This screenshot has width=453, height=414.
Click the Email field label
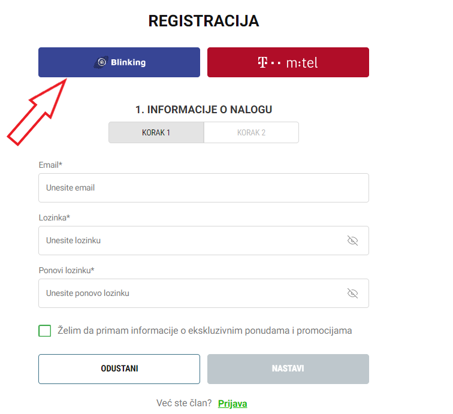coord(50,165)
